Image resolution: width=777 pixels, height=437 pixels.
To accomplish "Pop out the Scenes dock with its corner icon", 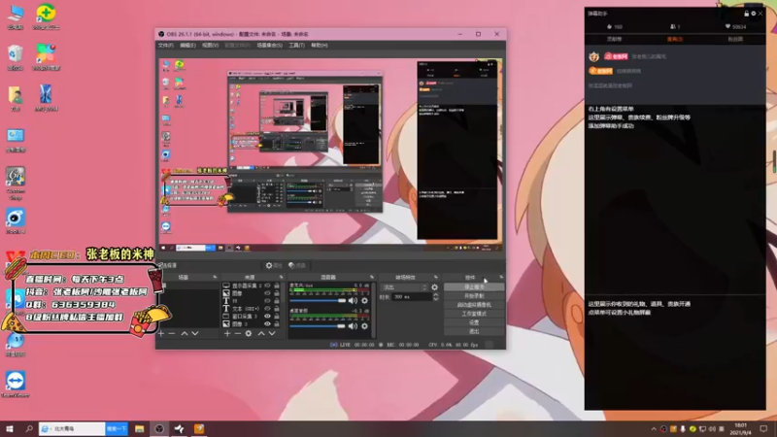I will 215,277.
